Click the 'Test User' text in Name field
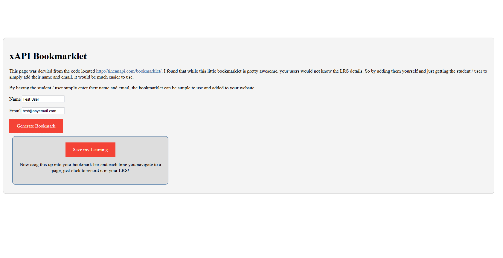This screenshot has width=503, height=258. click(x=31, y=99)
